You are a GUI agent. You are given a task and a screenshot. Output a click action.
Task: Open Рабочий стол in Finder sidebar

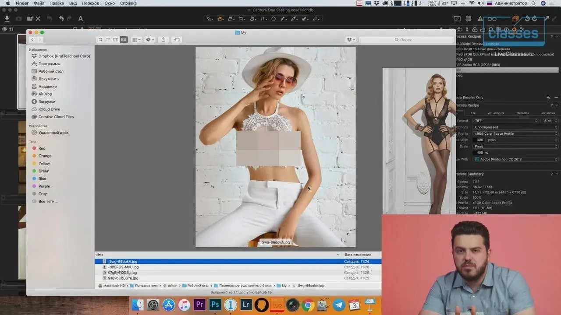(51, 71)
